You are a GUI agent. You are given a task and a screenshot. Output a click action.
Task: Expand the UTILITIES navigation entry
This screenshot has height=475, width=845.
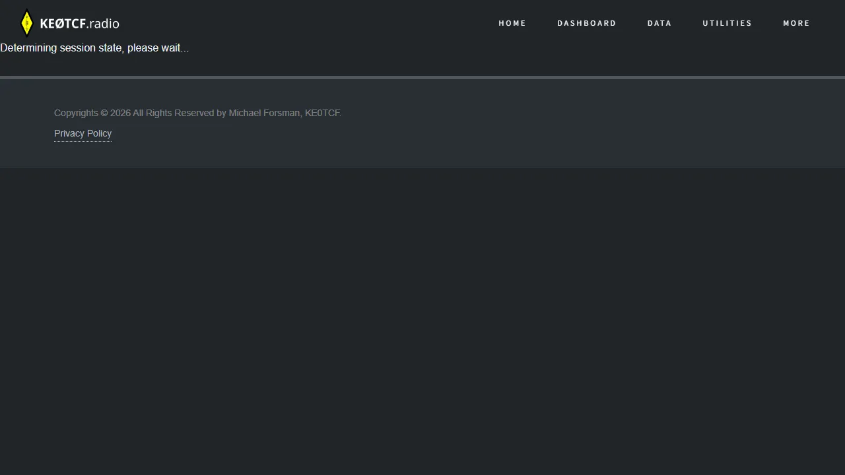click(x=727, y=23)
